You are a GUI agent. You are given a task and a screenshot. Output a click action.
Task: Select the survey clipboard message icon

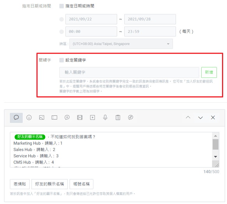point(118,118)
